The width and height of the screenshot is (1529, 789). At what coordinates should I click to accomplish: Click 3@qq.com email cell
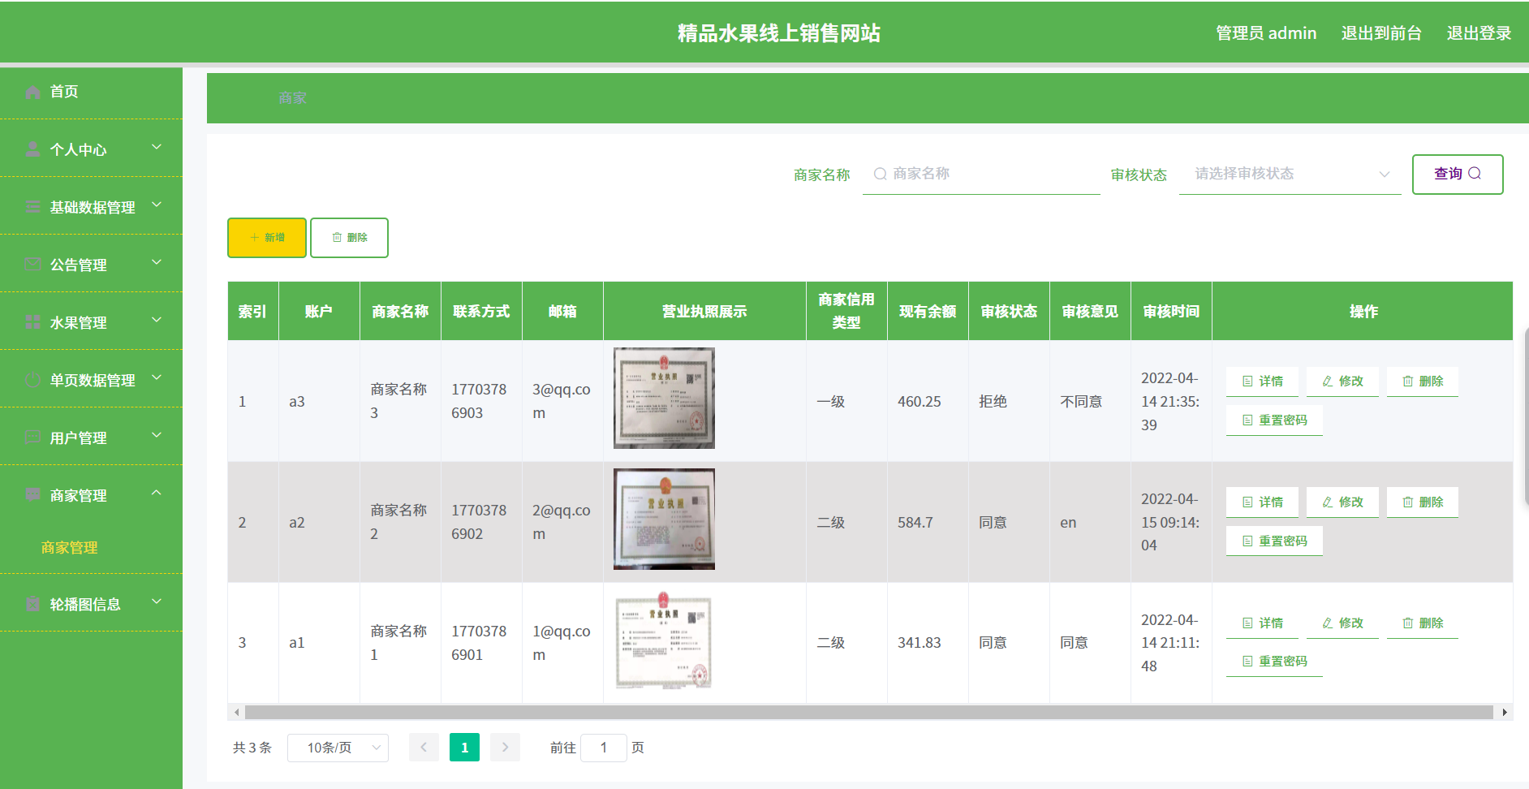click(562, 402)
